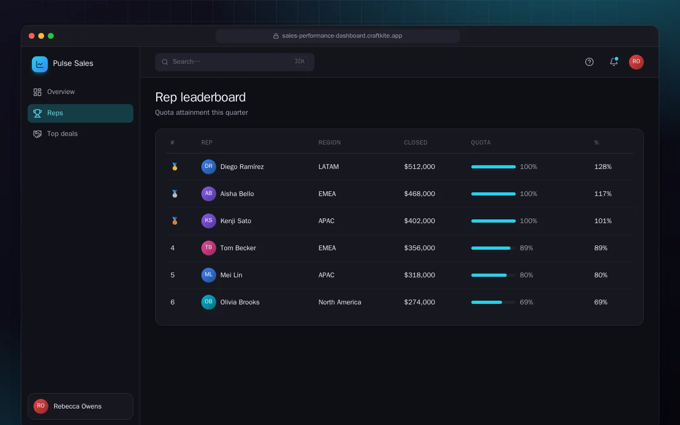Click the name Diego Ramírez

click(242, 167)
